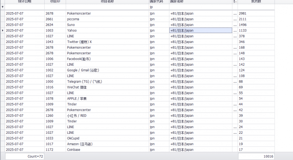The width and height of the screenshot is (293, 160).
Task: Click the ellipsis button in the Telegram row
Action: click(x=235, y=81)
